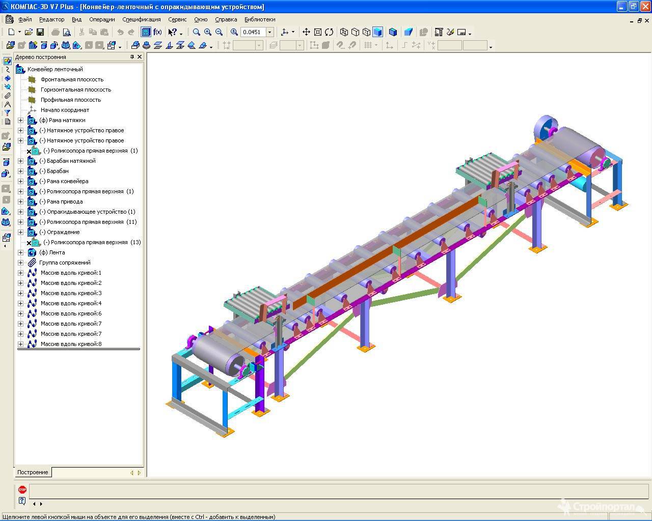Click the Print preview icon
The width and height of the screenshot is (652, 521).
[x=67, y=32]
